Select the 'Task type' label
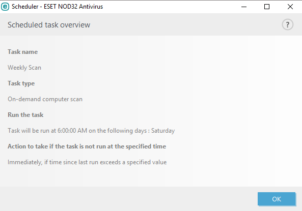The height and width of the screenshot is (211, 302). click(x=21, y=83)
